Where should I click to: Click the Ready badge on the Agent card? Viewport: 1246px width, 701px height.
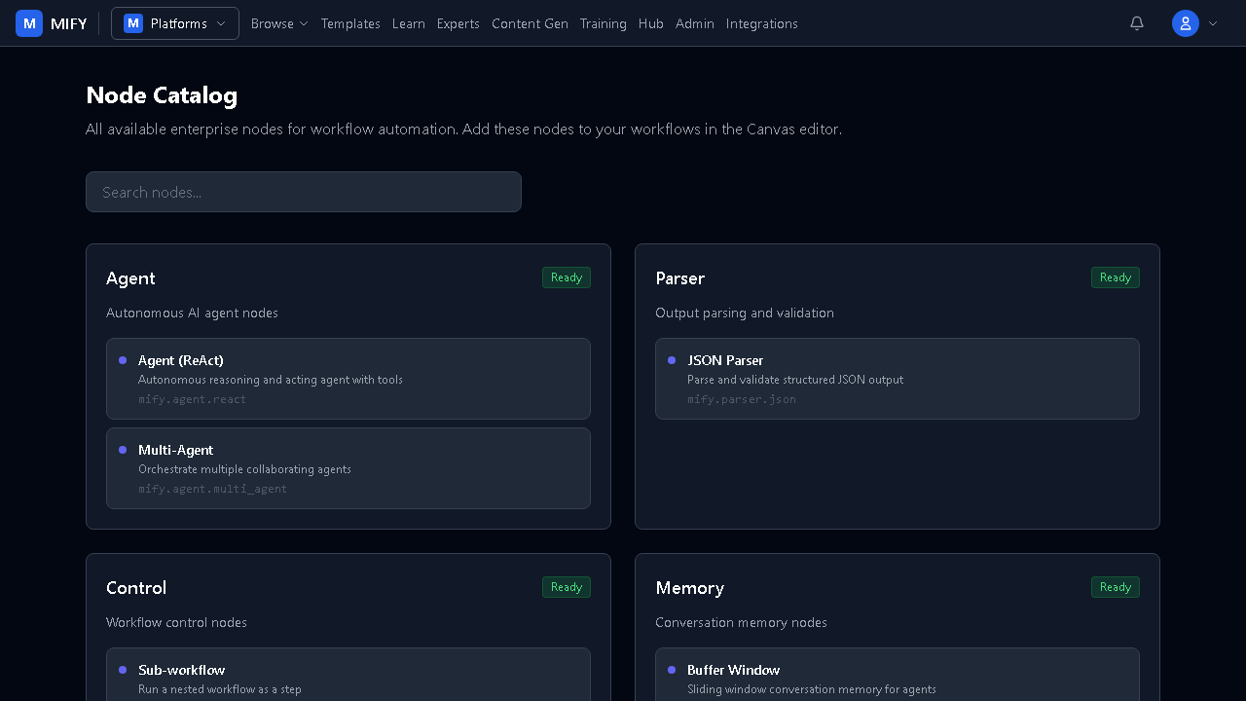[567, 277]
